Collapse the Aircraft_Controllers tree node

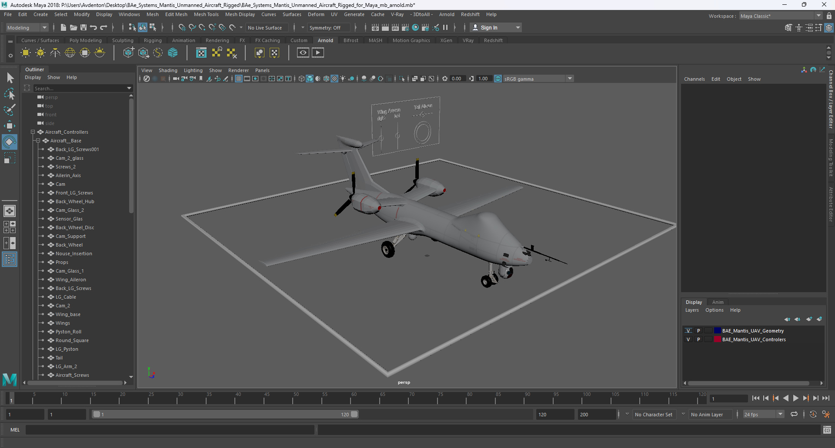33,132
